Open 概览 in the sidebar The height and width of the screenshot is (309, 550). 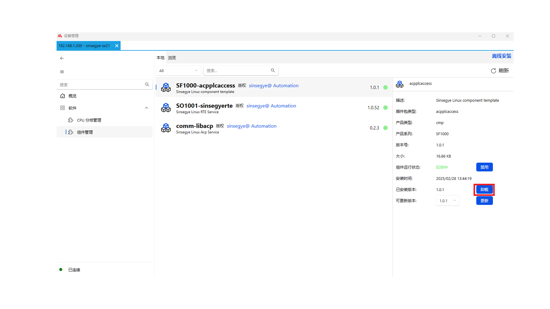click(105, 96)
